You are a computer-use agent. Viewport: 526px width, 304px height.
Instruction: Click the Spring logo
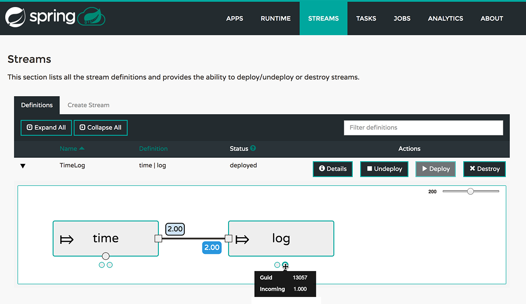(x=40, y=17)
